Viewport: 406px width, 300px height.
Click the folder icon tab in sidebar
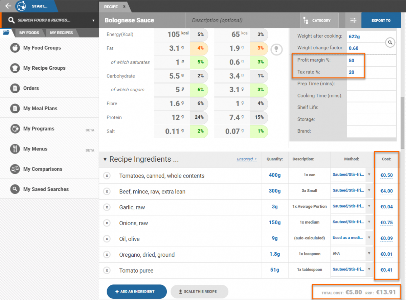[x=6, y=33]
